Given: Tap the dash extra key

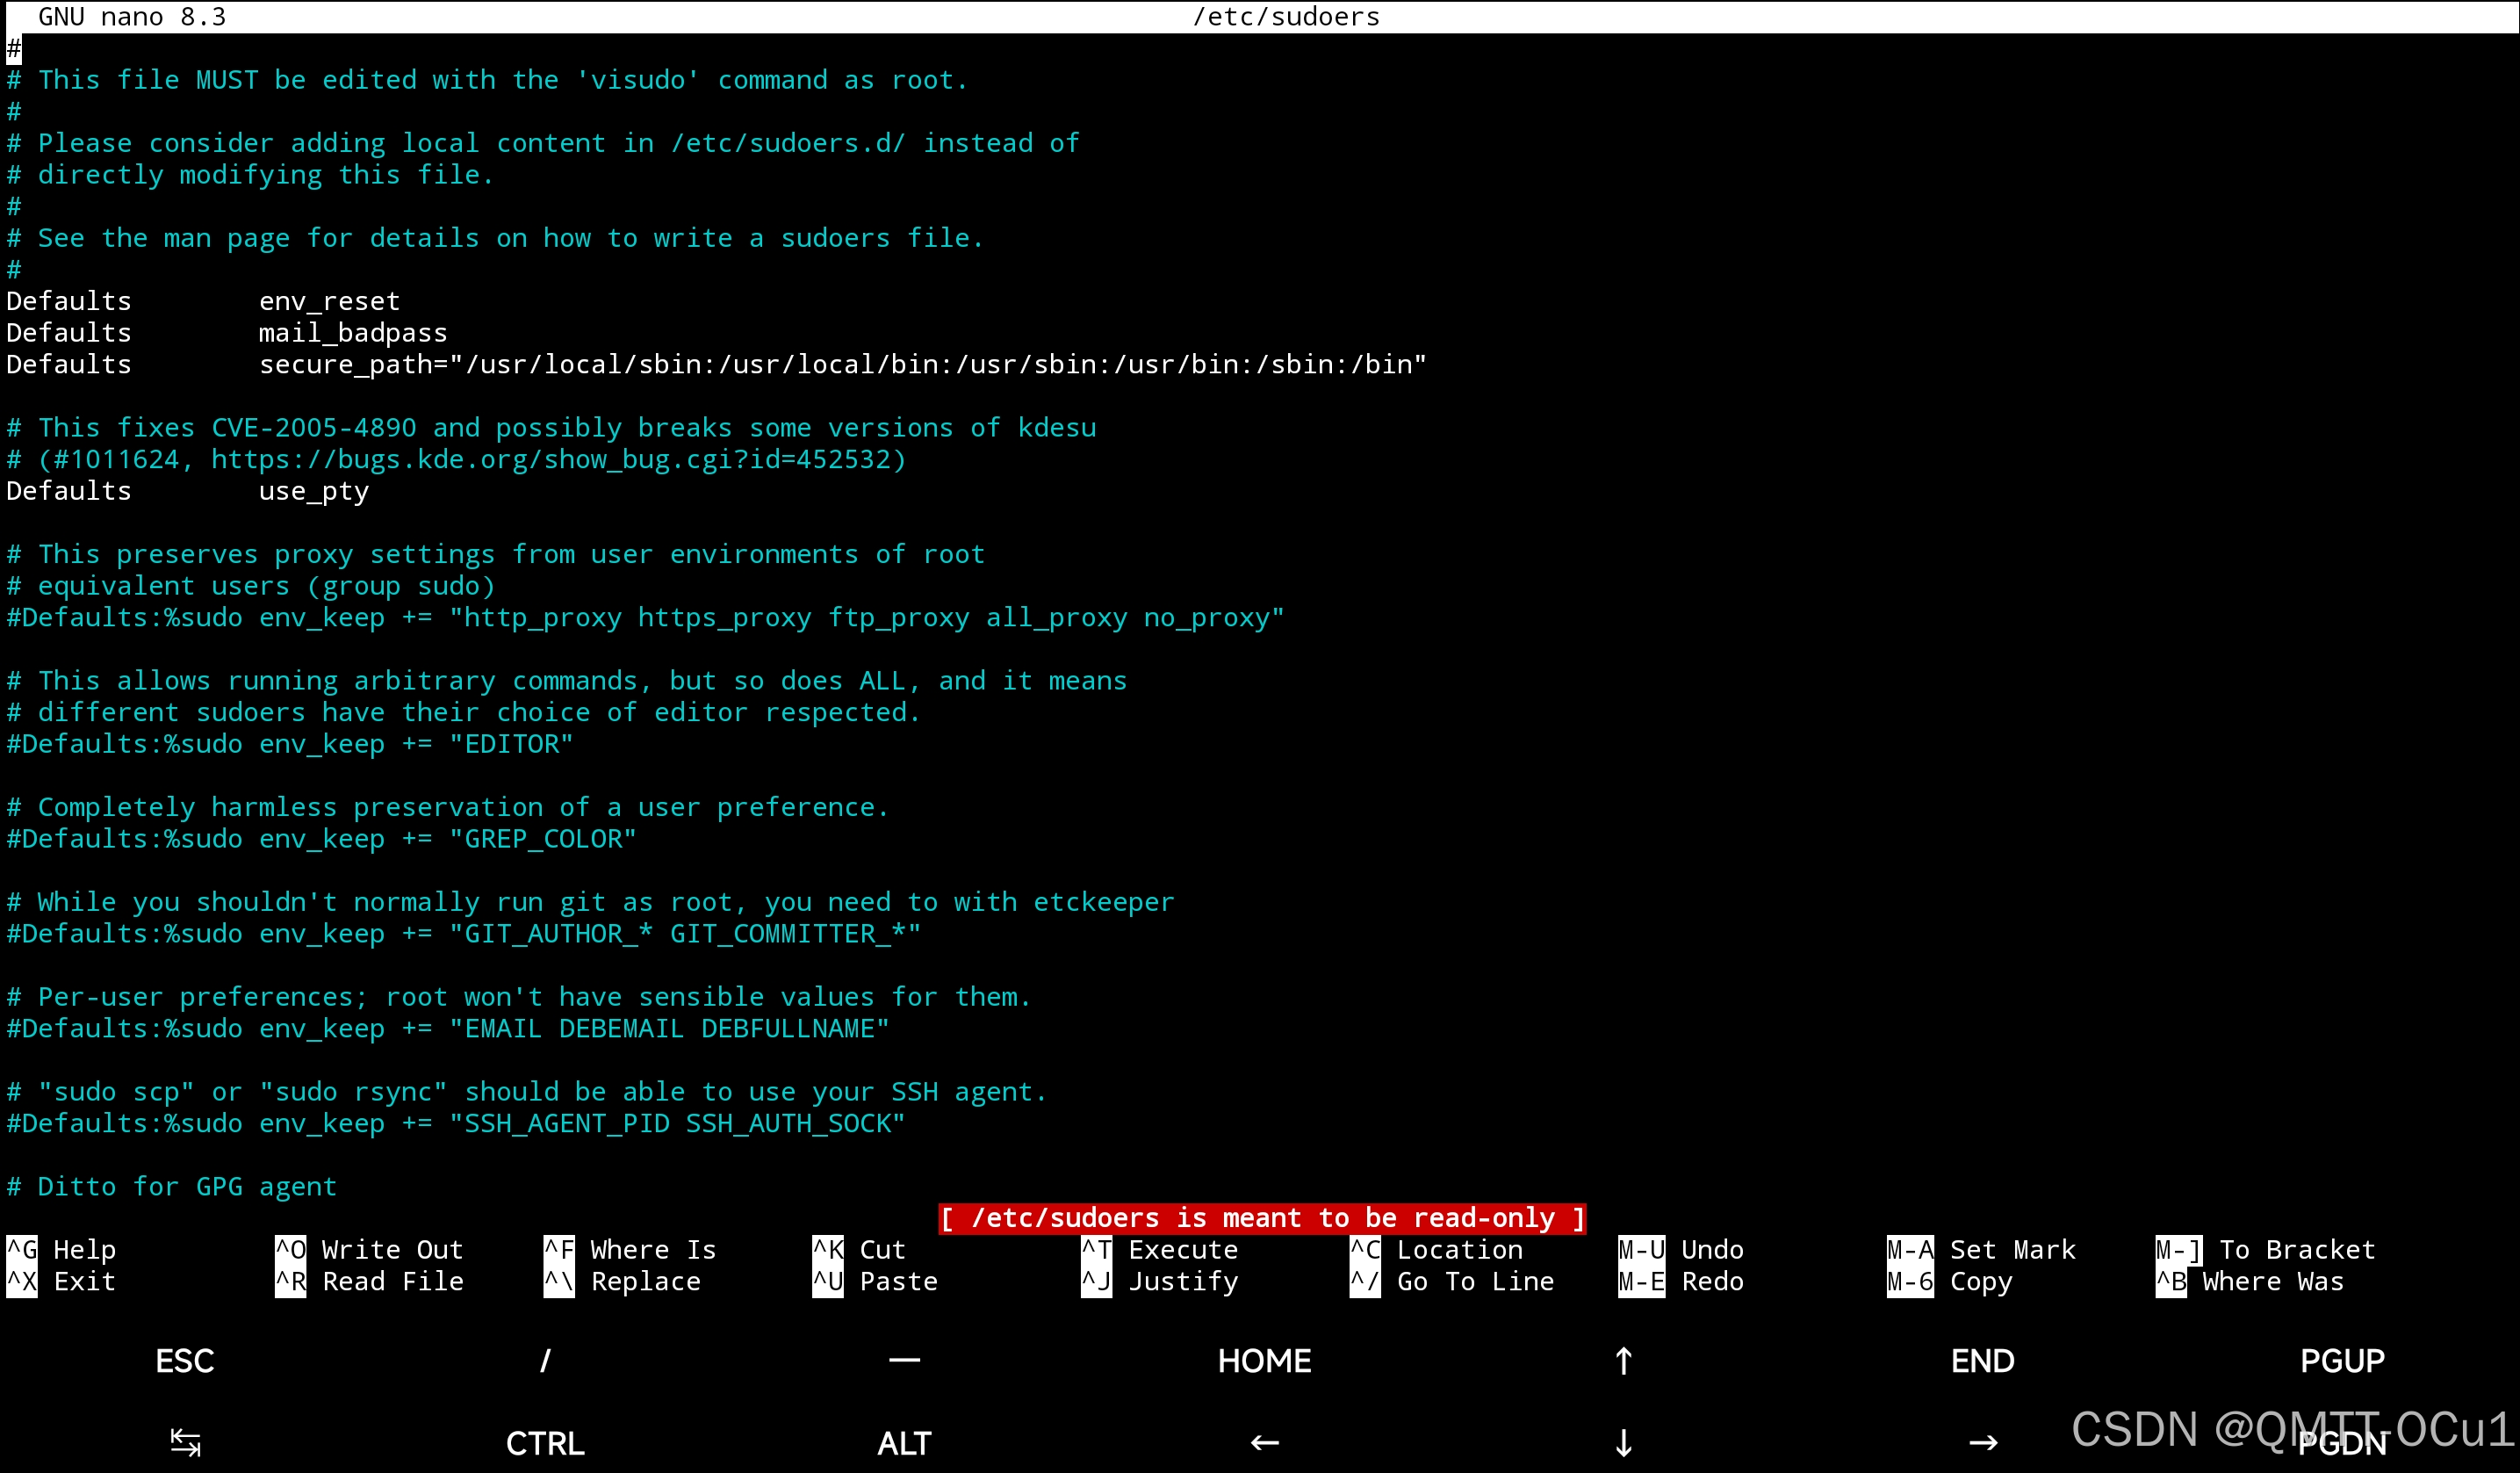Looking at the screenshot, I should pyautogui.click(x=904, y=1361).
